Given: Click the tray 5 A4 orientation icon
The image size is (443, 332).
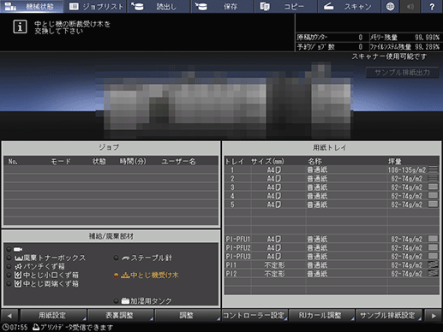Looking at the screenshot, I should pyautogui.click(x=278, y=205).
